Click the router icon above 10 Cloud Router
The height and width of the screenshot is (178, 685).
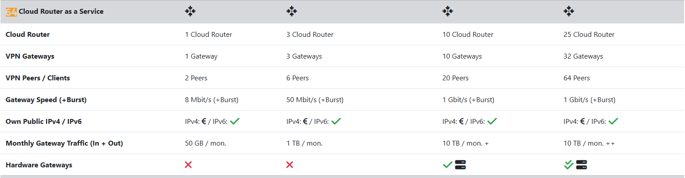(448, 12)
